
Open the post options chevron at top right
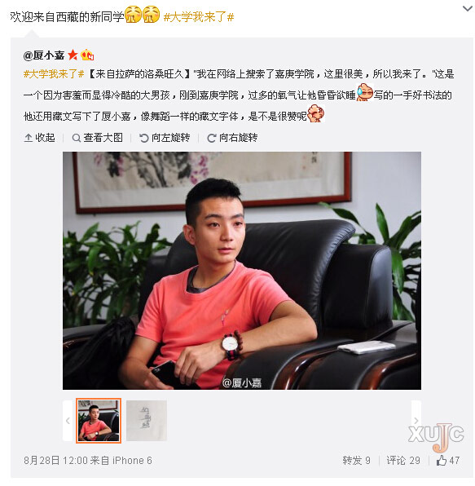[467, 9]
